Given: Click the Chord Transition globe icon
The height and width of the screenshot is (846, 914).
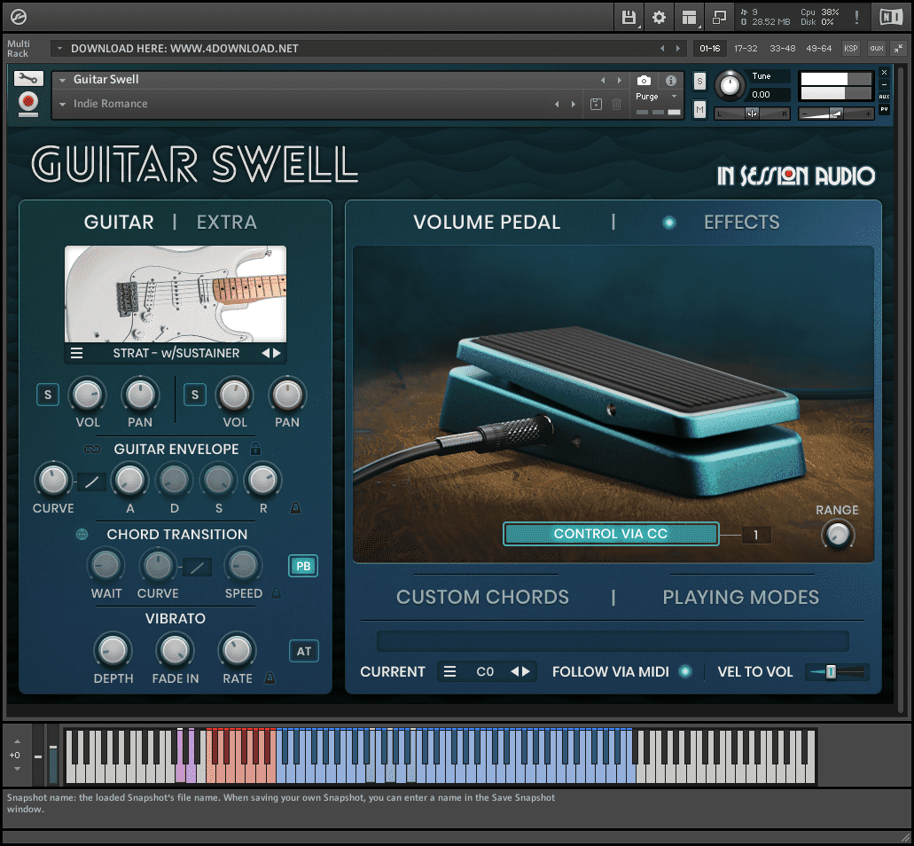Looking at the screenshot, I should 82,534.
